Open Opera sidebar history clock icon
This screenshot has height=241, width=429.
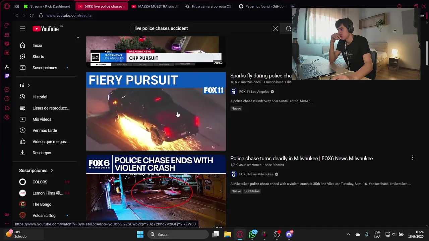[7, 99]
